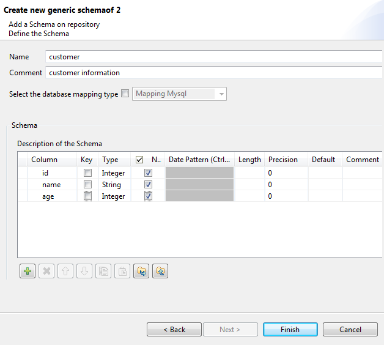The width and height of the screenshot is (384, 345).
Task: Click the copy columns icon
Action: pyautogui.click(x=103, y=271)
